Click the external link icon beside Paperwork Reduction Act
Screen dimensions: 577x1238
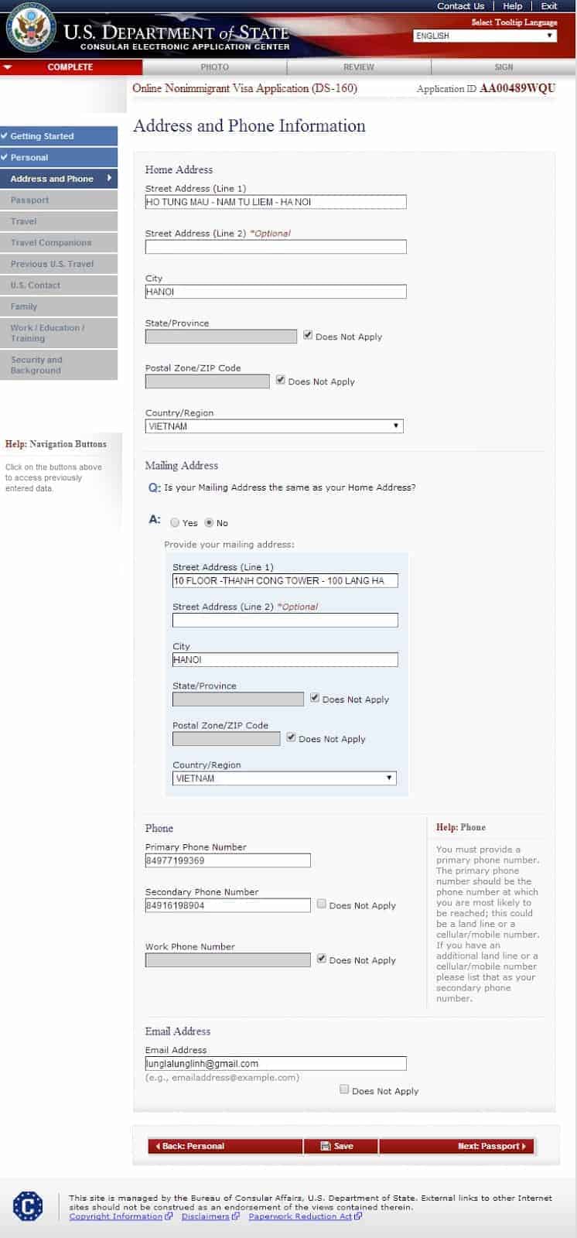[x=358, y=1216]
